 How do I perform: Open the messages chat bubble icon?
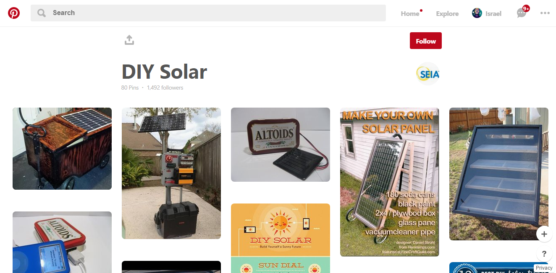coord(522,13)
